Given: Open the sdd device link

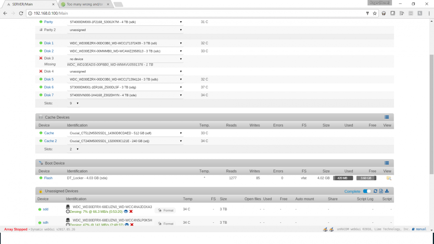Looking at the screenshot, I should pos(46,209).
